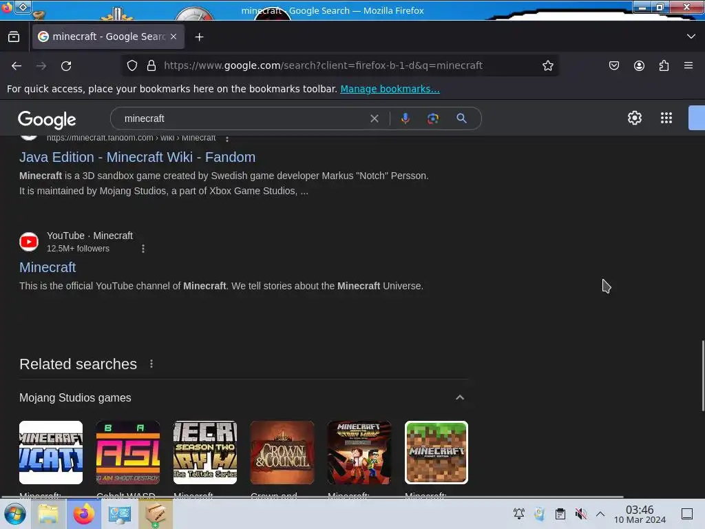This screenshot has height=529, width=705.
Task: Open the system settings taskbar icon
Action: 120,514
